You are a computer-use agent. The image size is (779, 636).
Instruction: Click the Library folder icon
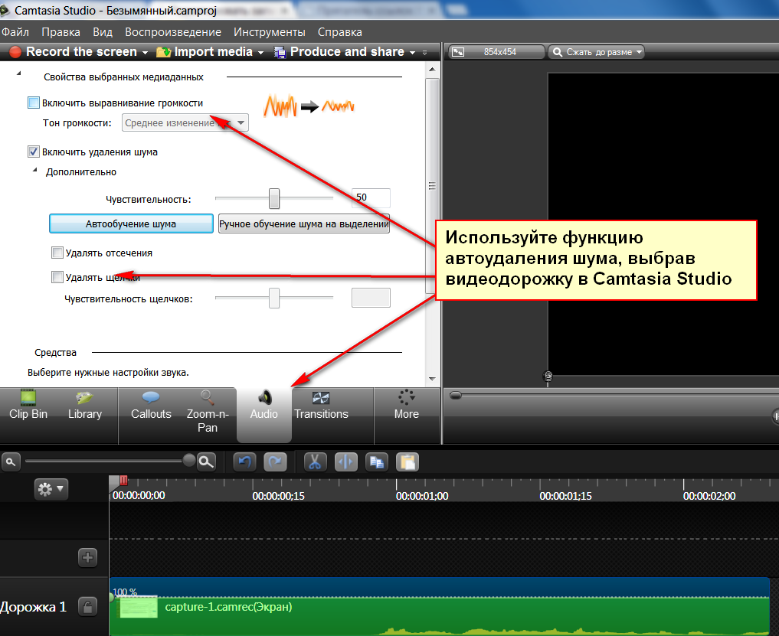click(x=84, y=398)
